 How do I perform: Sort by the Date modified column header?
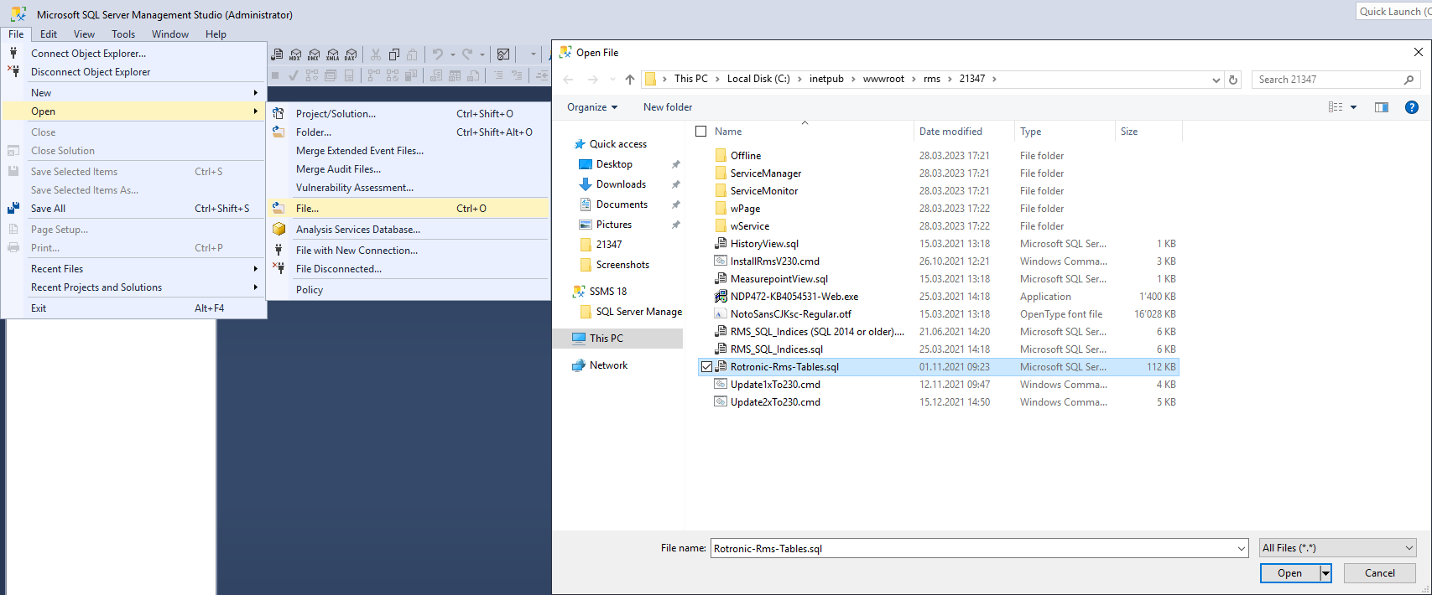(964, 132)
